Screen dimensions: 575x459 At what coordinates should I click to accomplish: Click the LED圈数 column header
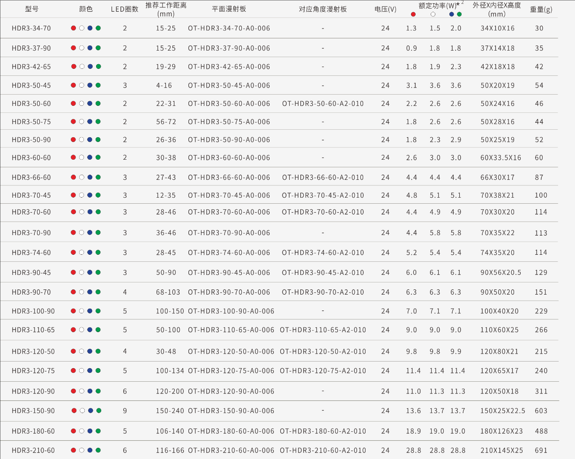point(125,9)
